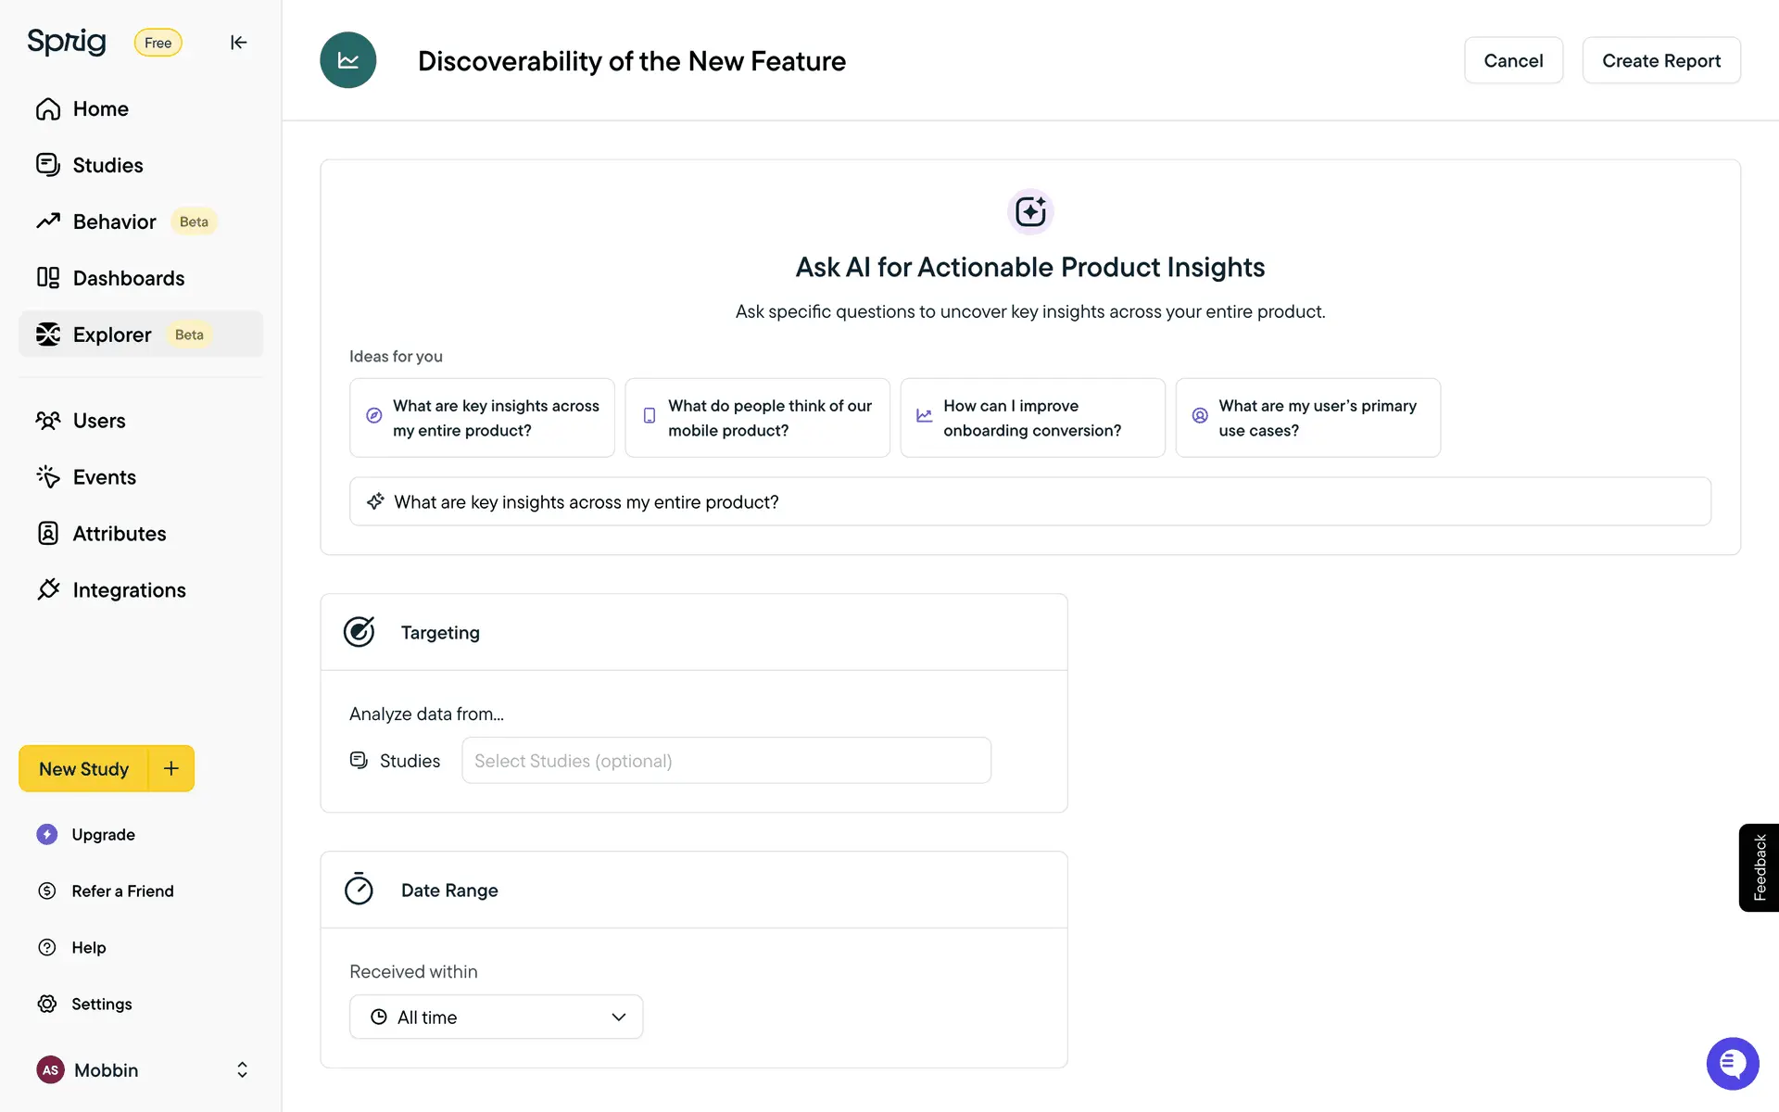Collapse the sidebar with the arrow icon
Screen dimensions: 1779x1112
[238, 43]
